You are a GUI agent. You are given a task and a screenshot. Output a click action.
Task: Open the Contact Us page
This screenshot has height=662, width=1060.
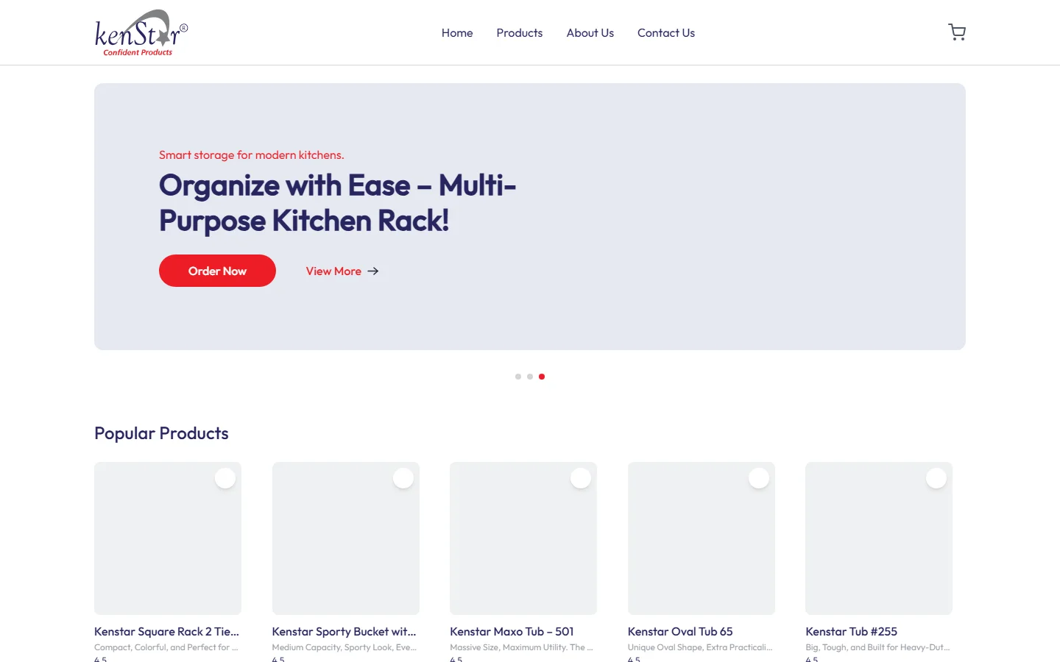point(666,33)
